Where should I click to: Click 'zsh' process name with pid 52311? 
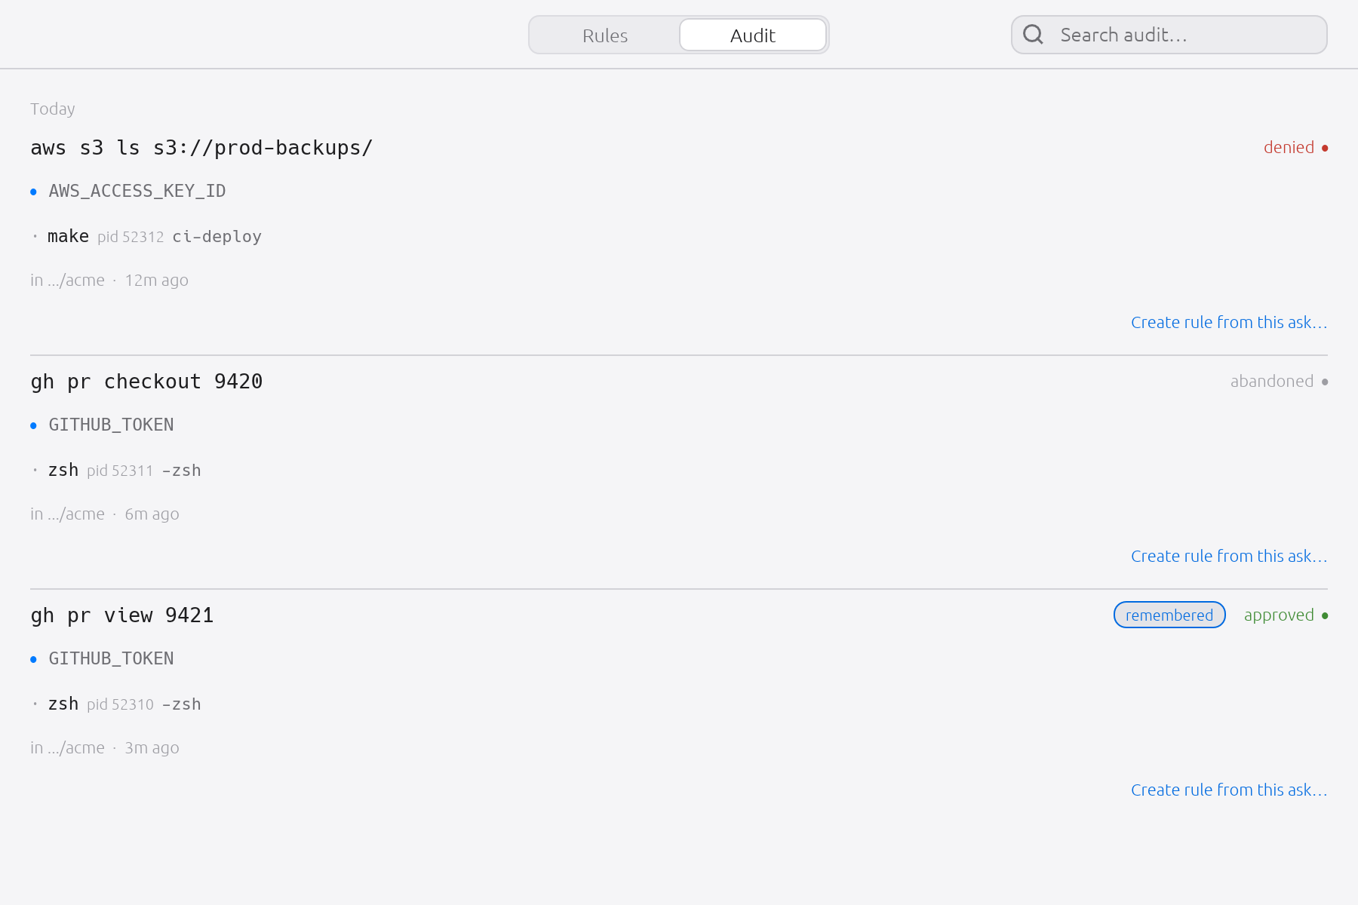(x=63, y=470)
